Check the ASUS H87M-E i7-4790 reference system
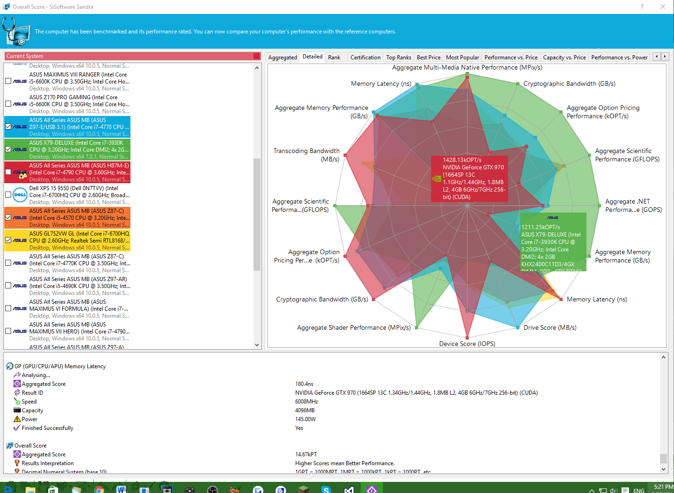This screenshot has width=674, height=493. 8,172
